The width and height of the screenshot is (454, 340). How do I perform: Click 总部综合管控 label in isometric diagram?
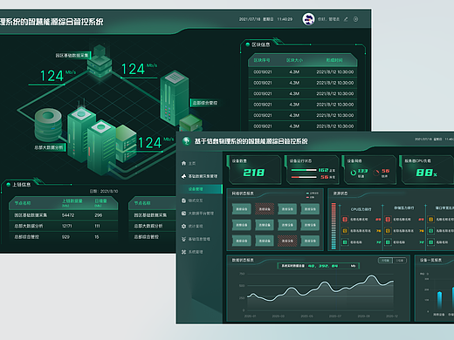tap(205, 103)
